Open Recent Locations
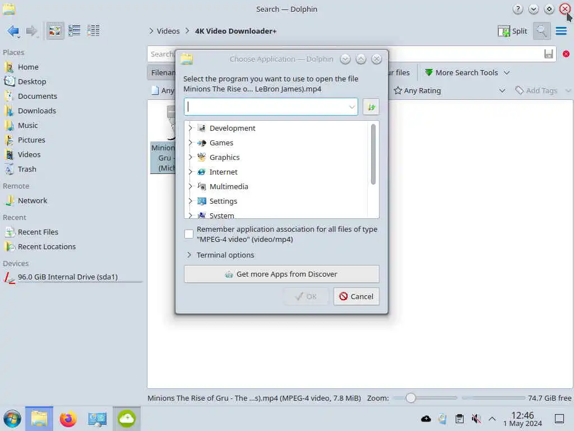 point(47,247)
